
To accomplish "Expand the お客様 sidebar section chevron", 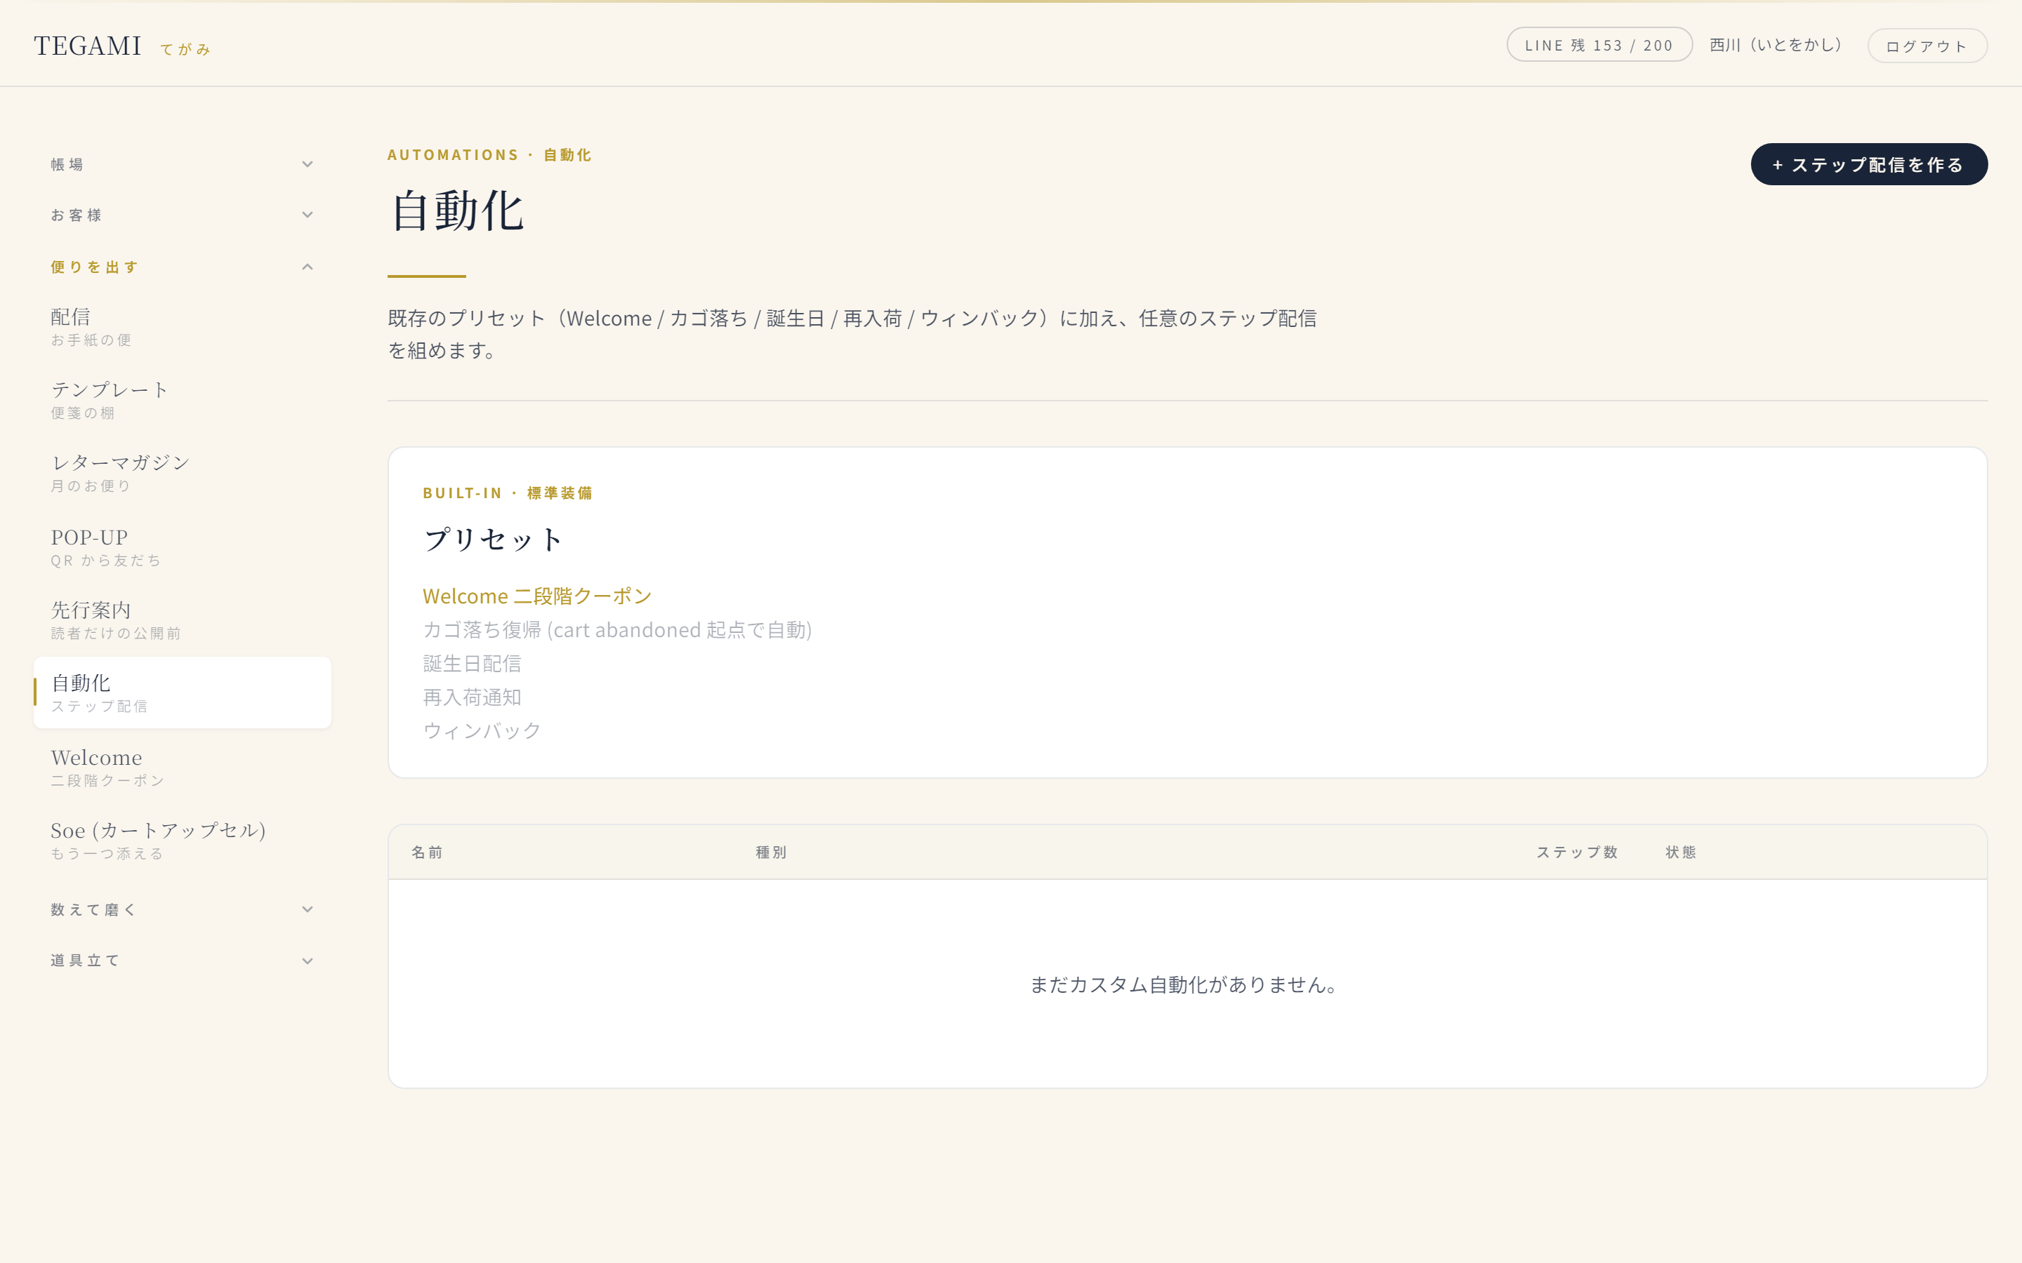I will (x=308, y=215).
